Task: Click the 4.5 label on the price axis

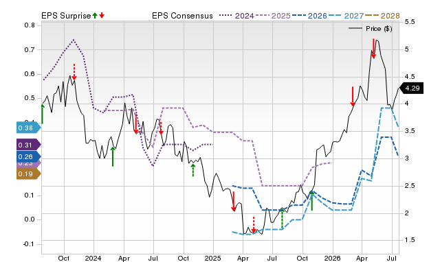Action: (x=410, y=76)
